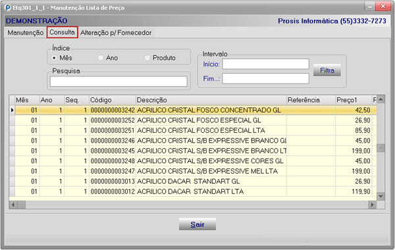Click the current row indicator arrow
This screenshot has width=395, height=250.
(x=12, y=110)
